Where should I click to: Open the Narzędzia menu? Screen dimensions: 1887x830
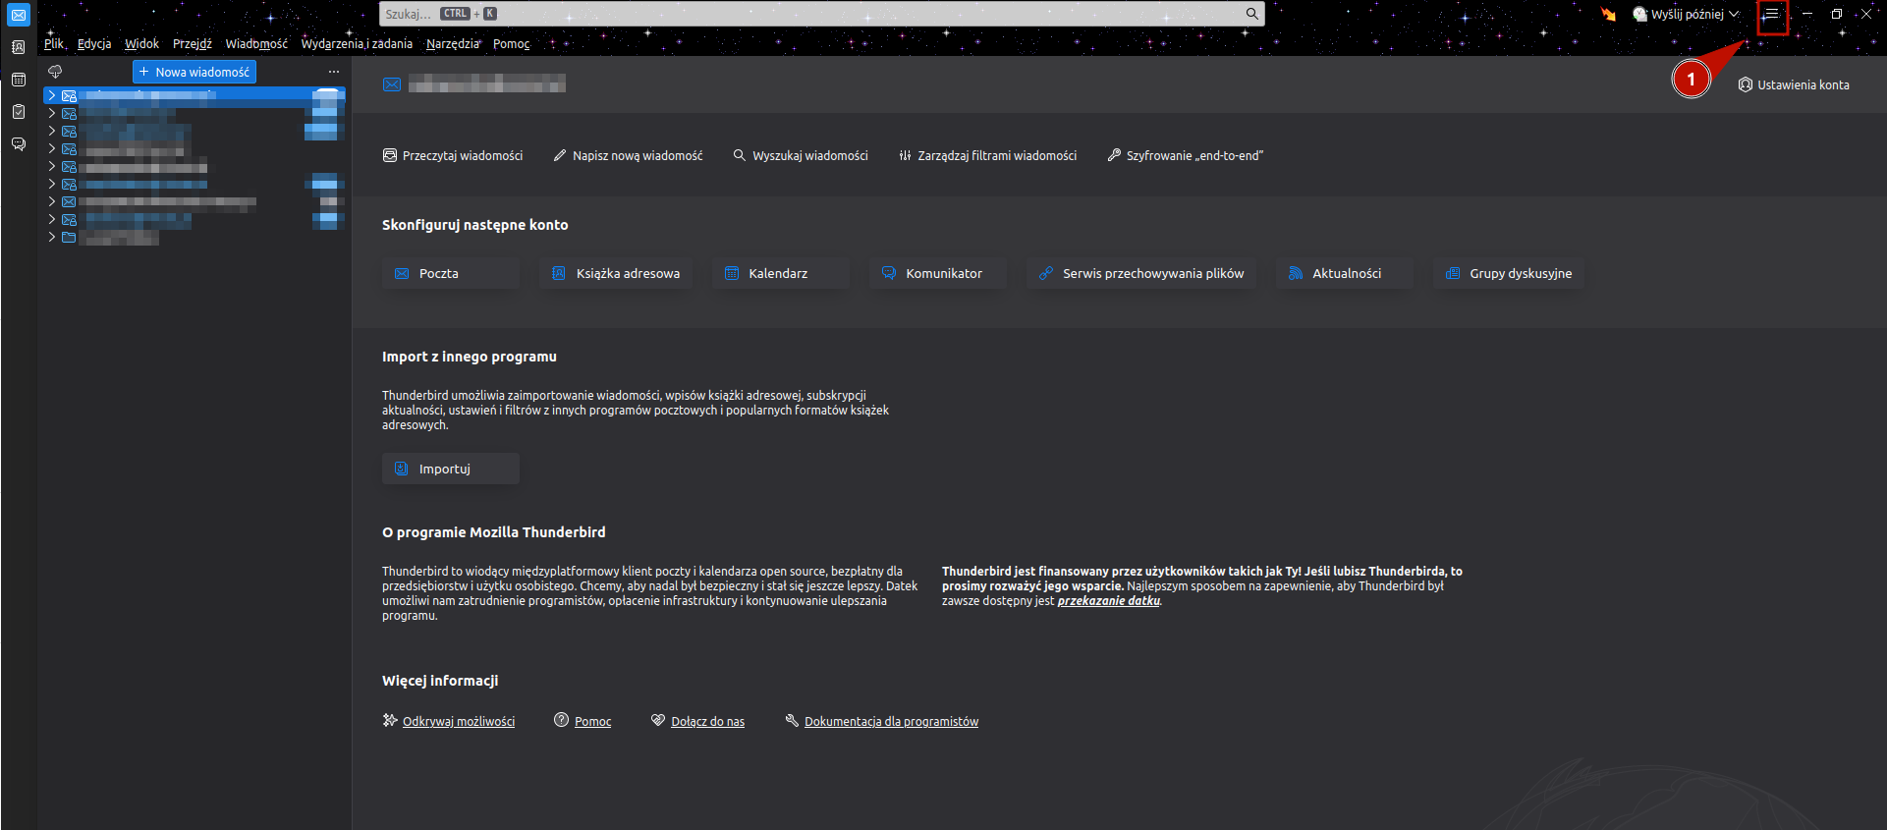tap(453, 43)
